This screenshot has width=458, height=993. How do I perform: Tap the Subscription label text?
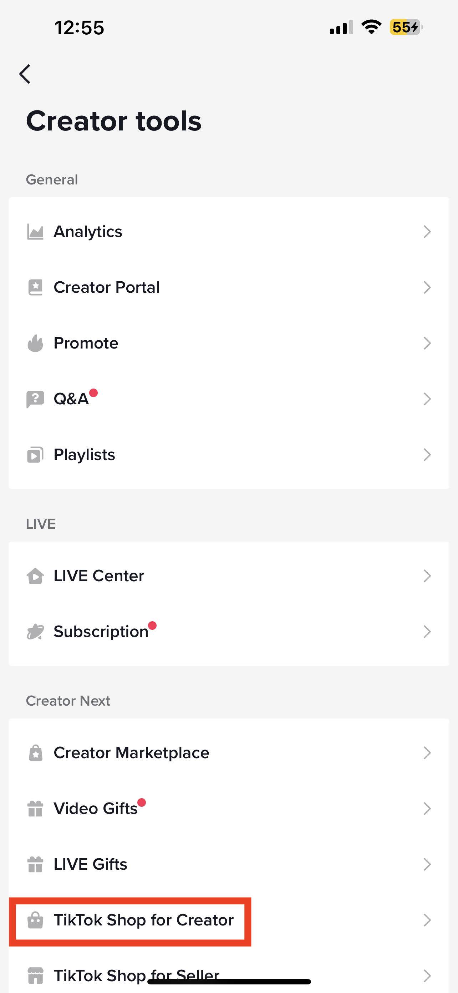click(101, 632)
